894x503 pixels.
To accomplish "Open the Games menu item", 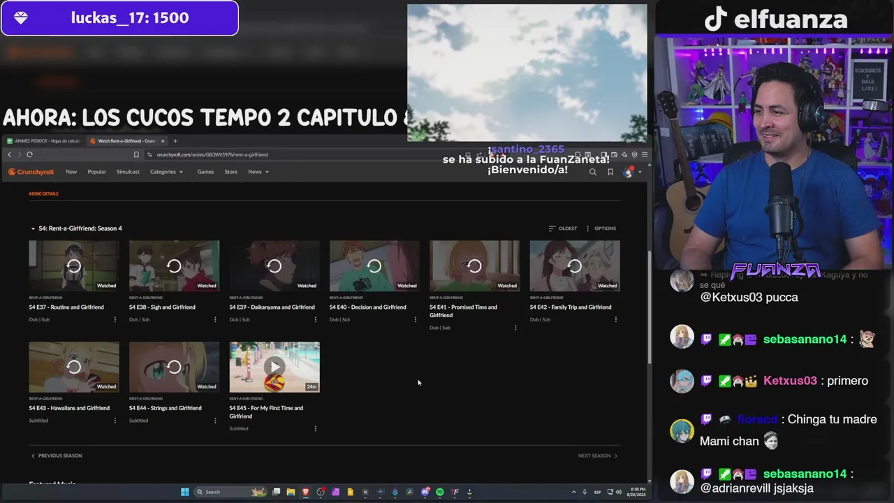I will pos(205,172).
